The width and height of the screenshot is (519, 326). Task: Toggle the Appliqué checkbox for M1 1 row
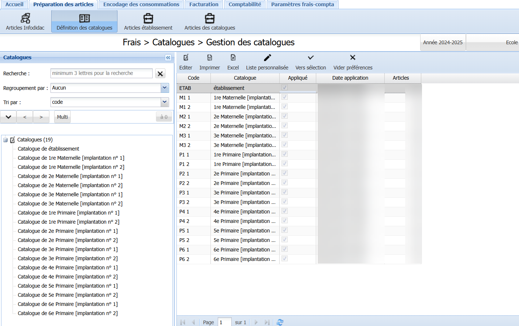click(x=285, y=97)
